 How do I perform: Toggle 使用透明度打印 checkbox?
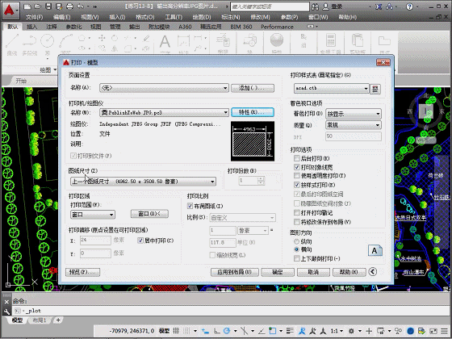pos(297,176)
